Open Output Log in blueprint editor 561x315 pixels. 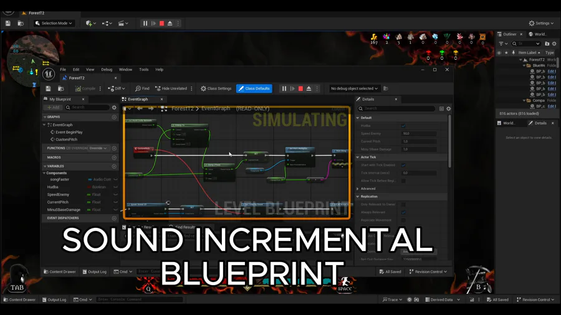pyautogui.click(x=95, y=272)
